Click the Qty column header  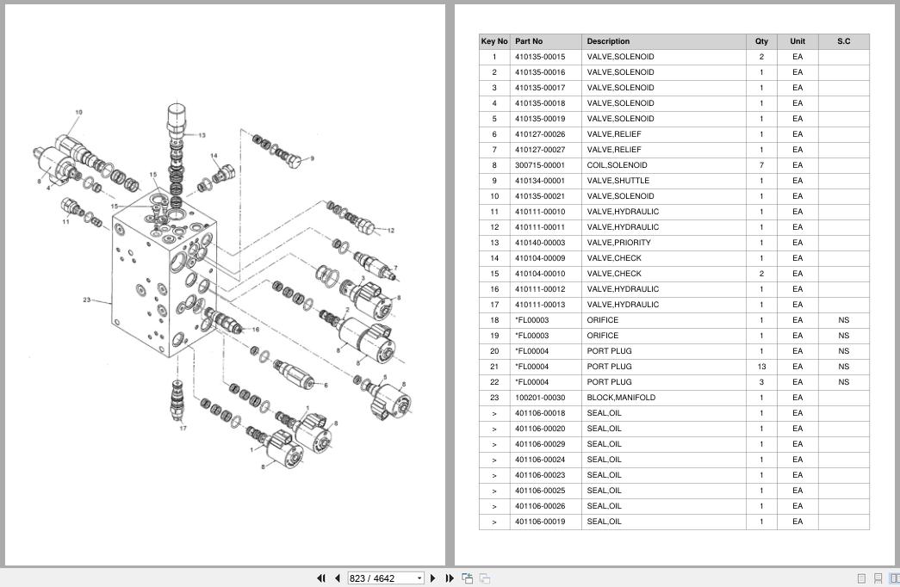tap(761, 41)
